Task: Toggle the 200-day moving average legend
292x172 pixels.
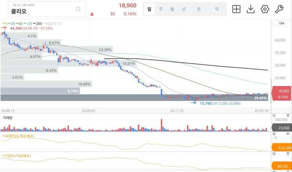Action: point(38,24)
